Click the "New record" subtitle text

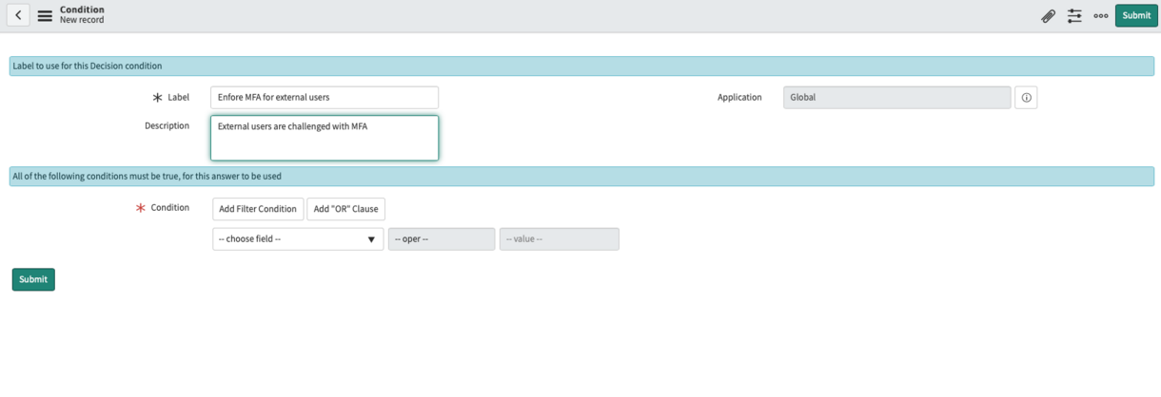[82, 20]
